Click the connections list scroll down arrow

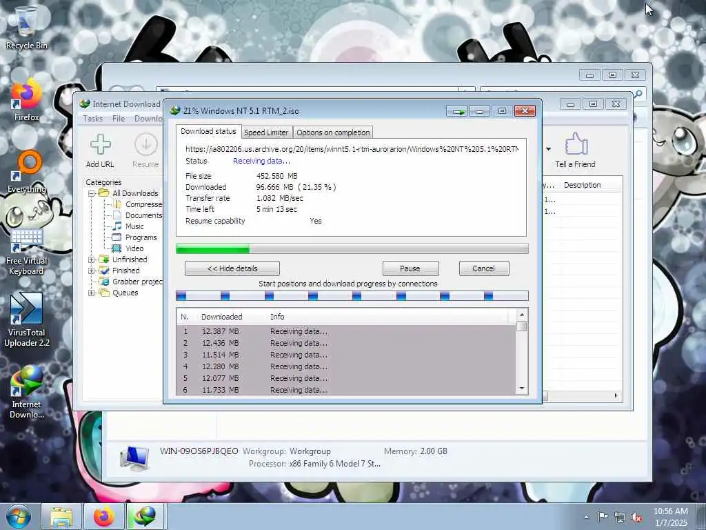coord(522,389)
